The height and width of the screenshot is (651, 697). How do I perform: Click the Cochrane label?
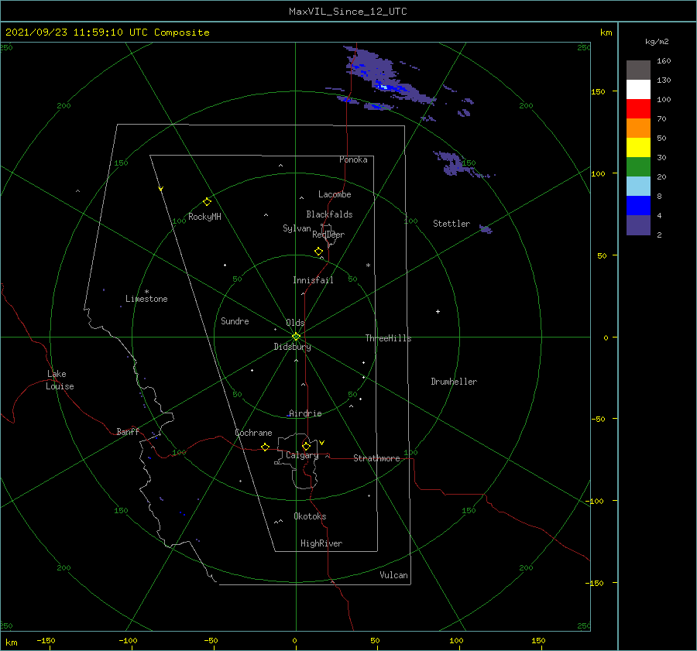pyautogui.click(x=253, y=433)
